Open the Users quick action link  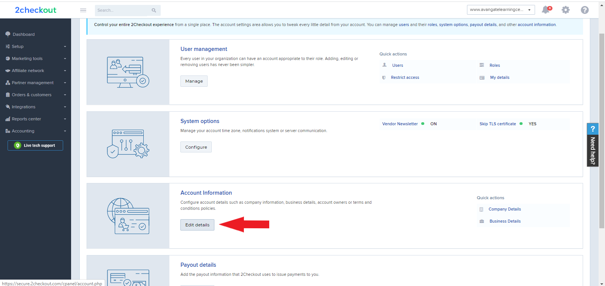[x=398, y=65]
